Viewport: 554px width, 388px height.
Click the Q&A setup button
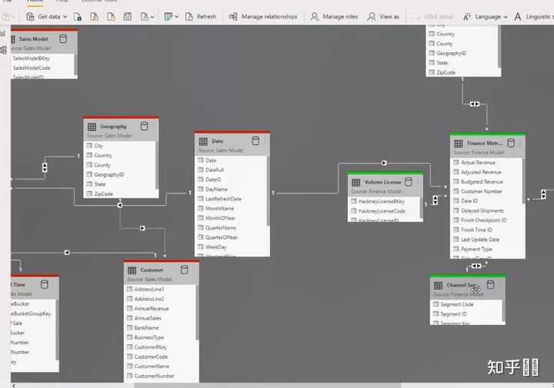click(433, 17)
